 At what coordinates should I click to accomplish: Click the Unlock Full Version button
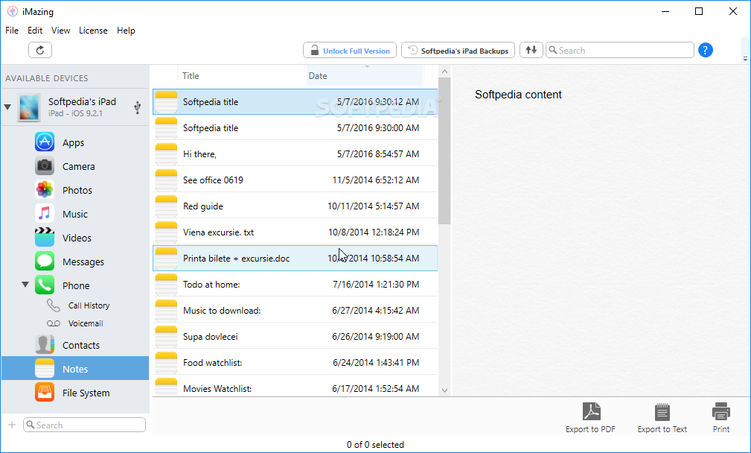(x=350, y=51)
